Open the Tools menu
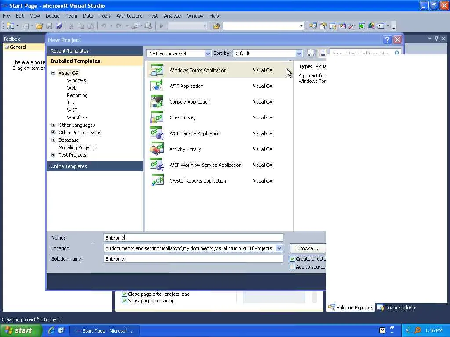 105,16
